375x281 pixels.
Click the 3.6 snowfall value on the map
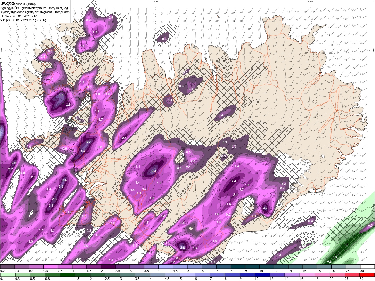(183, 248)
